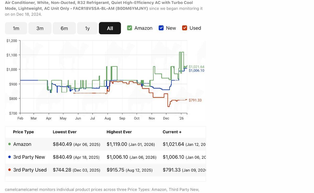Uncheck the green Amazon price checkbox
Screen dimensions: 314x193
coord(130,28)
